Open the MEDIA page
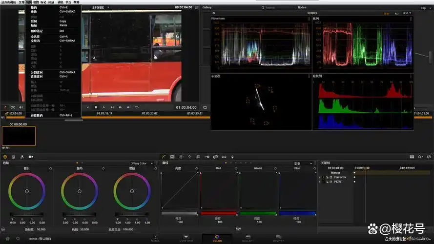 (155, 239)
